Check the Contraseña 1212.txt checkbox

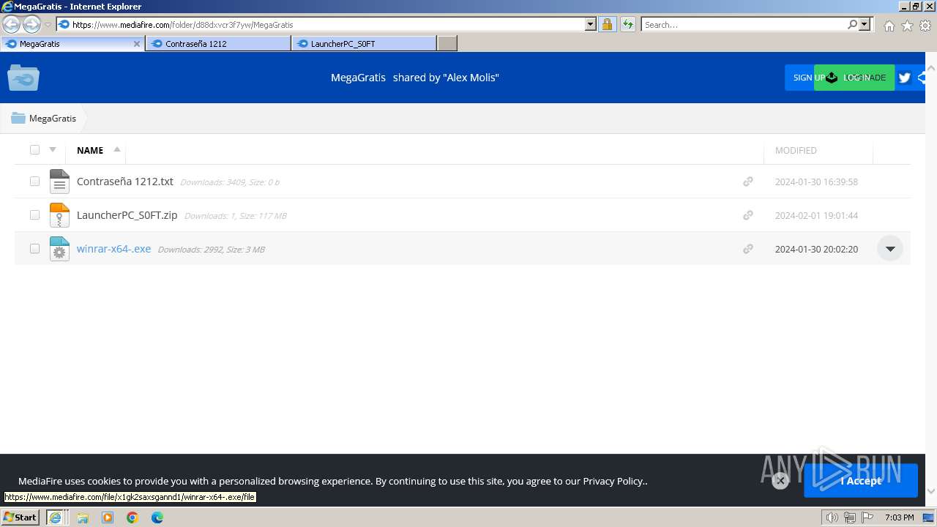[34, 182]
